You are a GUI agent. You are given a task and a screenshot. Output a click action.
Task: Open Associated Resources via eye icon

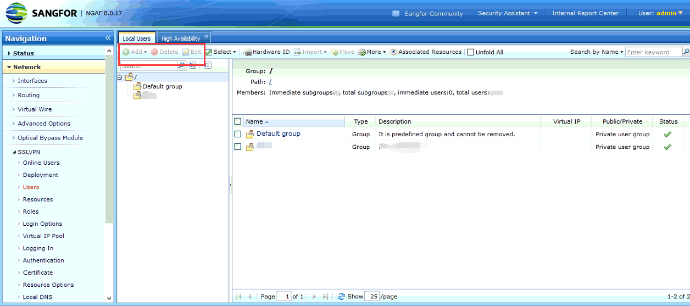[393, 52]
